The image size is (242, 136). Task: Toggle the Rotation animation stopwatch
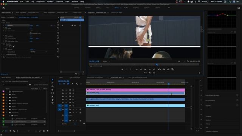[6, 36]
